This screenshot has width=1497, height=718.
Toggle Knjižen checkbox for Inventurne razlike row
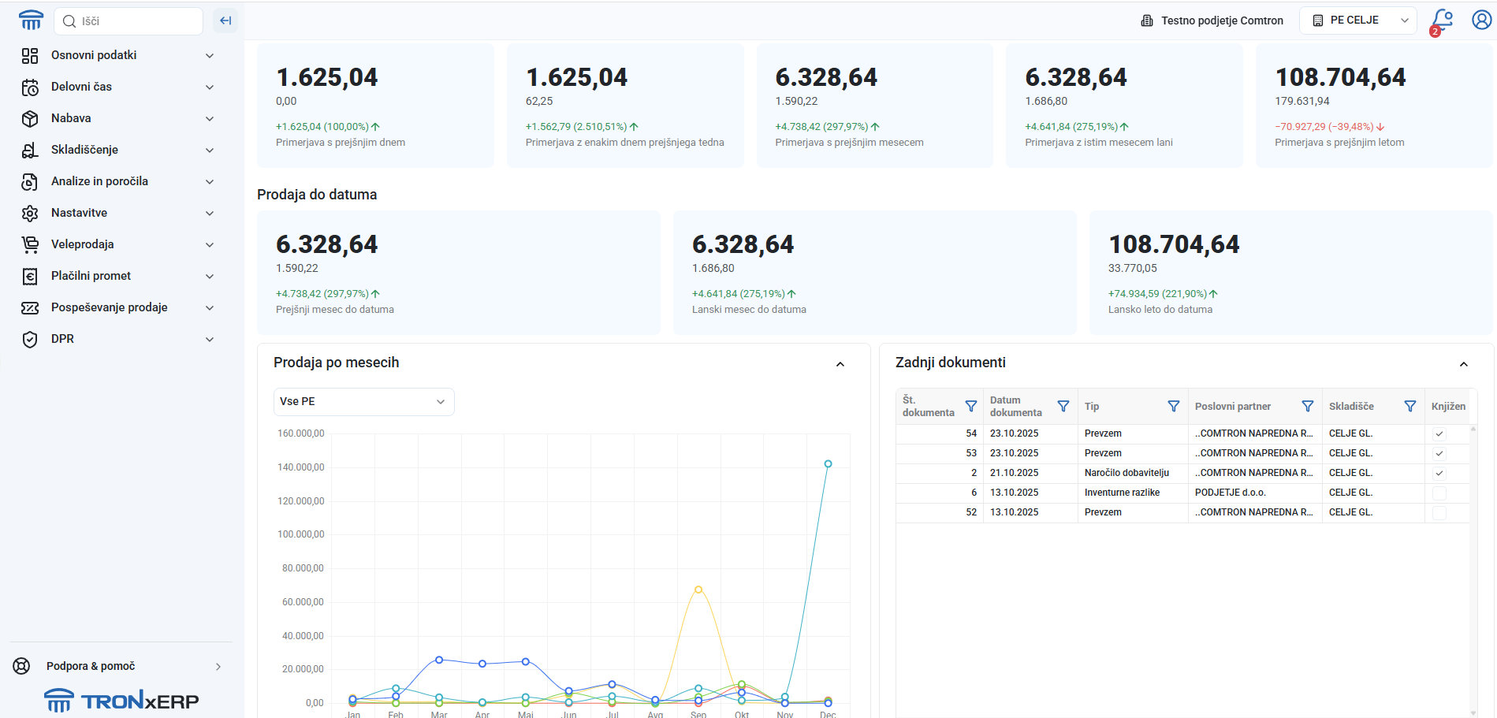[x=1439, y=493]
